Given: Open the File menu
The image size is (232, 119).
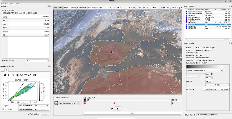Looking at the screenshot, I should [x=2, y=4].
